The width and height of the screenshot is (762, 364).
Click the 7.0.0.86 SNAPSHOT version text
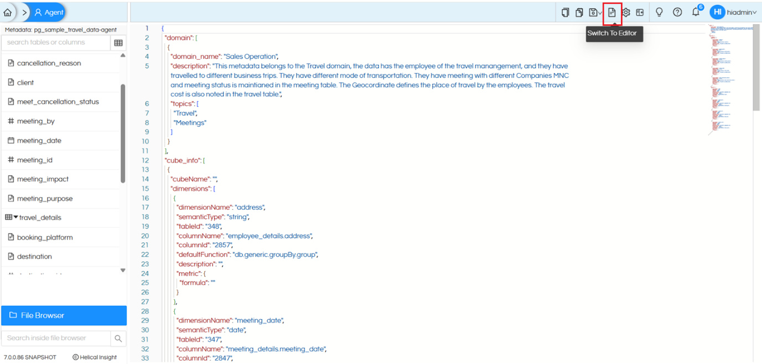click(x=30, y=357)
